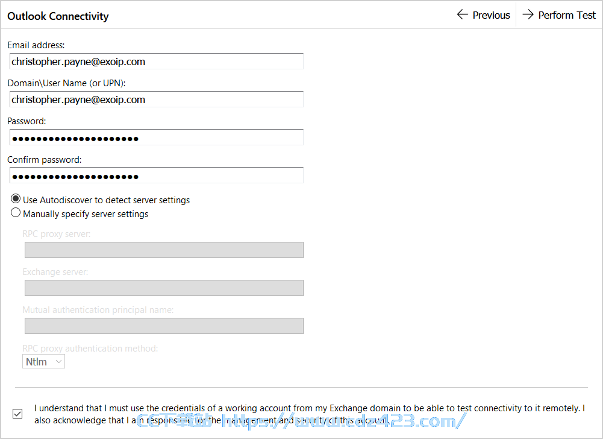
Task: Click the Exchange server text box
Action: (x=164, y=288)
